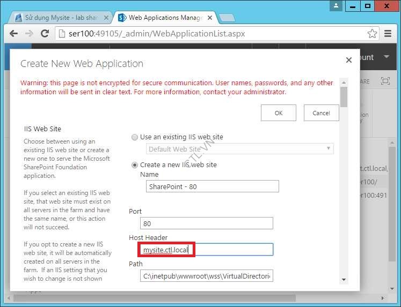Image resolution: width=401 pixels, height=307 pixels.
Task: Click the Create New Web Application title
Action: 82,64
